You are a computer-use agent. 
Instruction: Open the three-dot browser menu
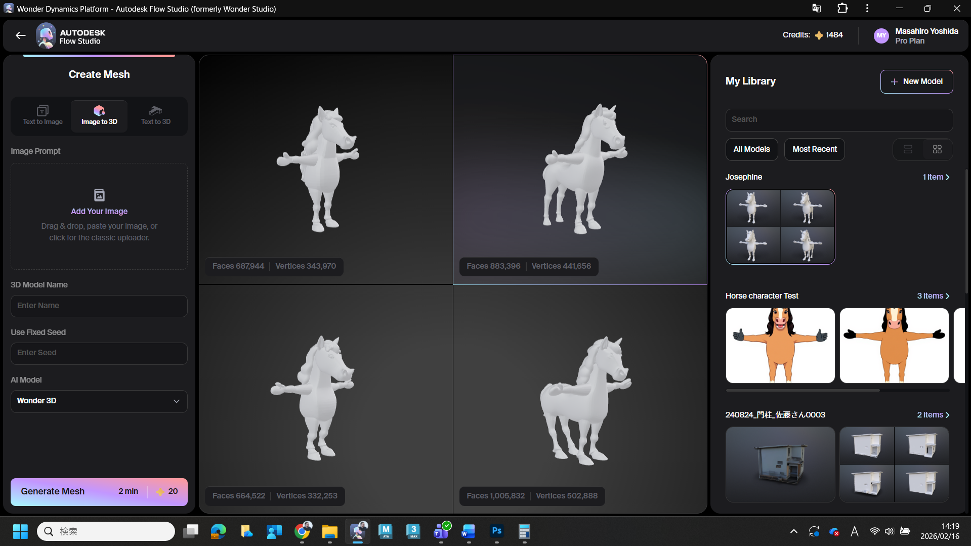pos(867,9)
